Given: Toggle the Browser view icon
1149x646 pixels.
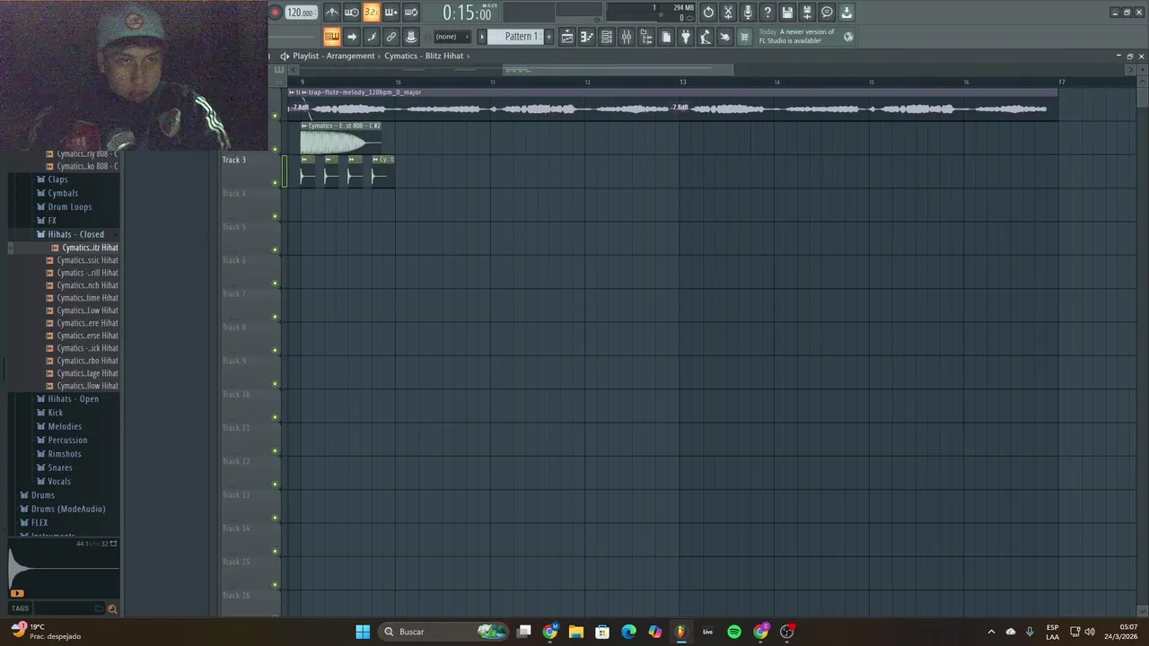Looking at the screenshot, I should pos(646,37).
